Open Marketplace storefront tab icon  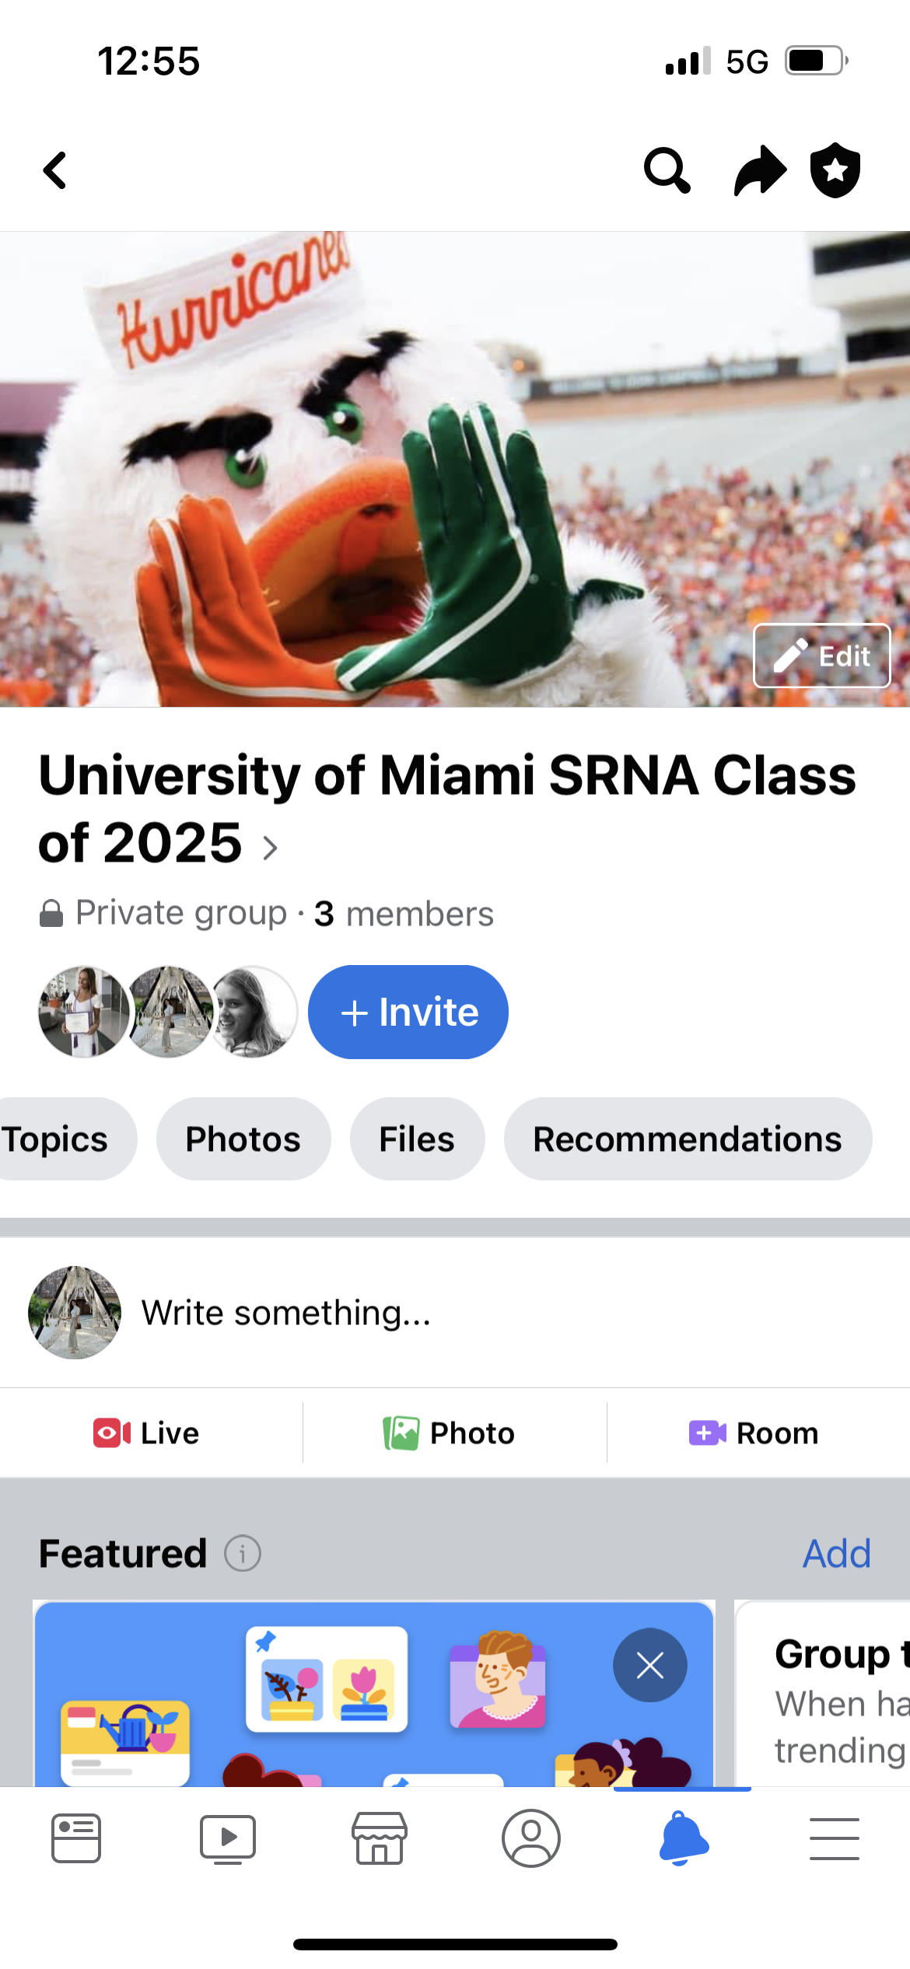380,1838
